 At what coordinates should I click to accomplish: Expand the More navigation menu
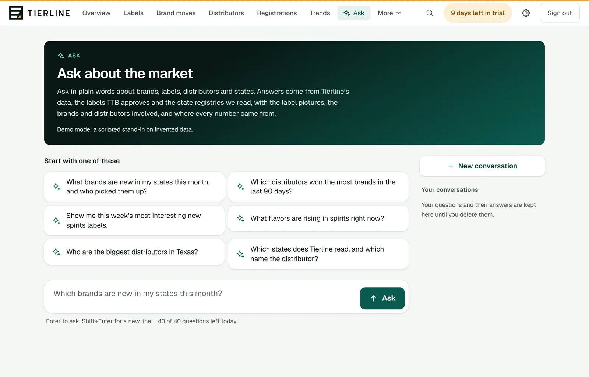pyautogui.click(x=389, y=13)
